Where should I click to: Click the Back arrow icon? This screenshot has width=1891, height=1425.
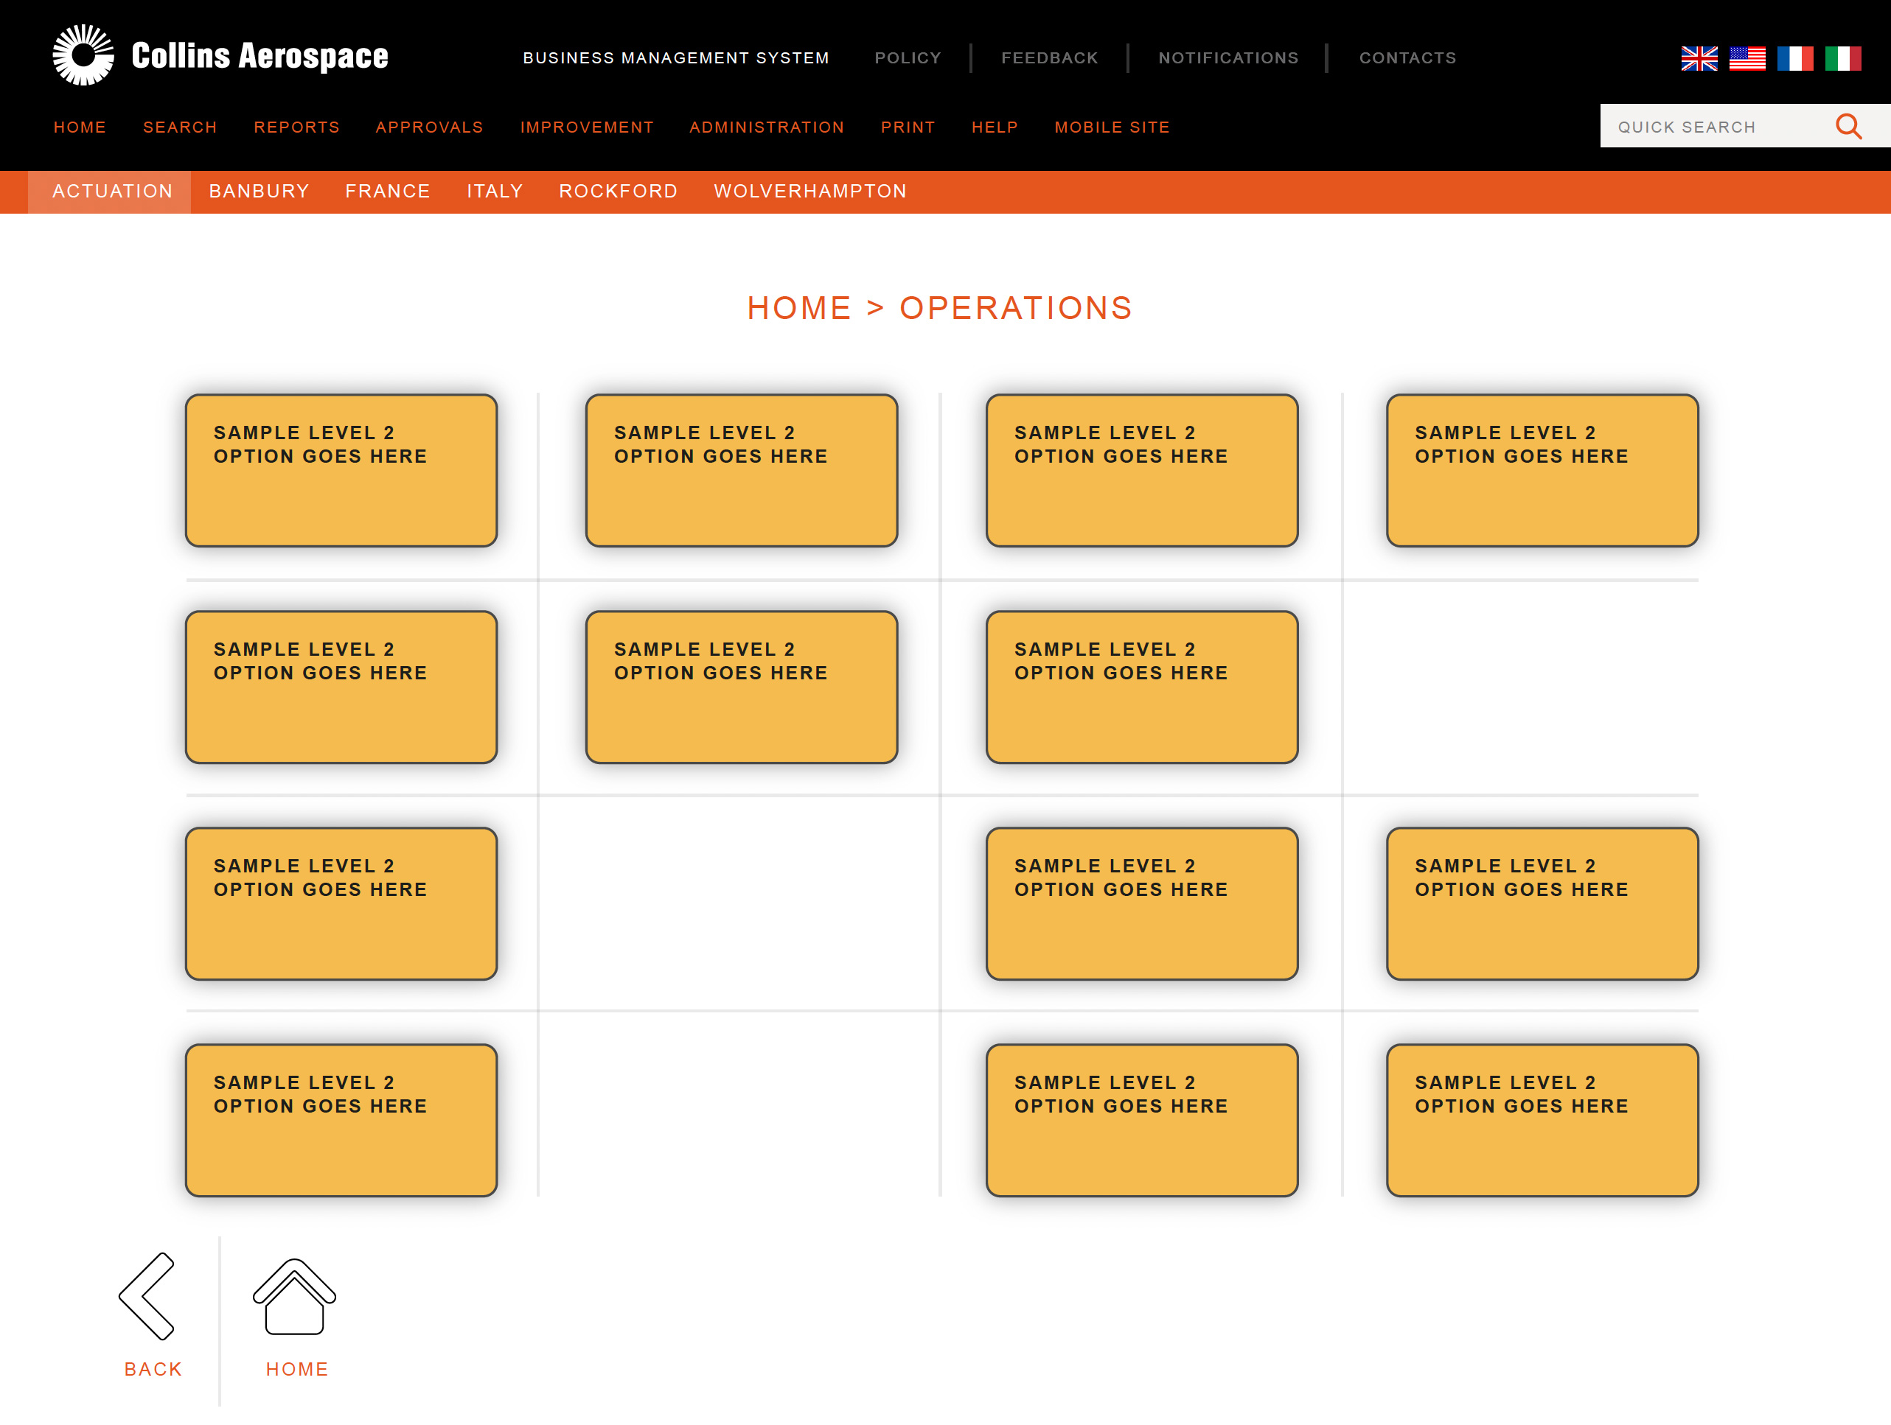(147, 1296)
